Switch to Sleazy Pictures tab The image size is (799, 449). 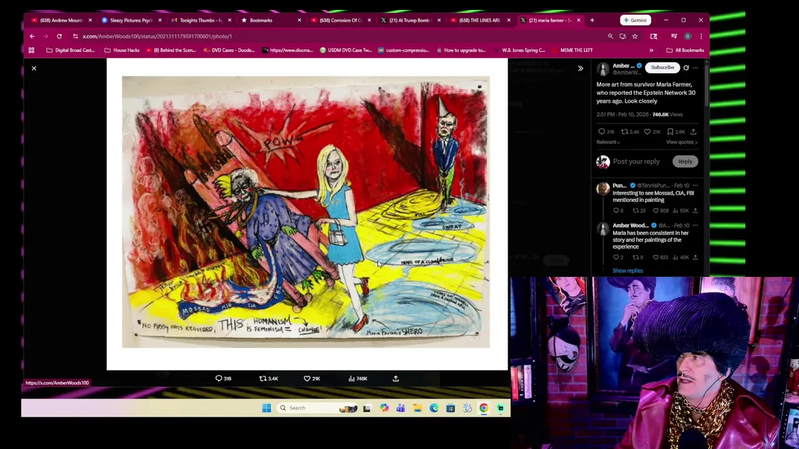tap(130, 21)
